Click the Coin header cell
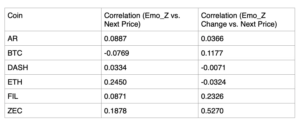The image size is (302, 123). tap(15, 16)
